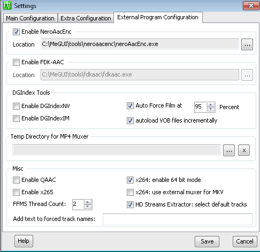Image resolution: width=260 pixels, height=252 pixels.
Task: Cancel the settings dialog
Action: 244,241
